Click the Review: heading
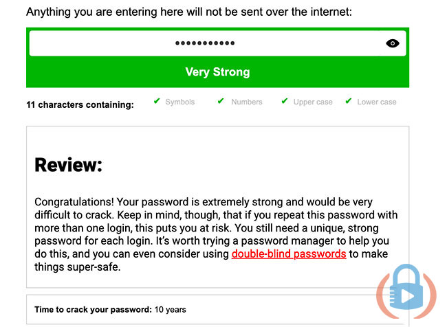The width and height of the screenshot is (447, 327). 68,165
